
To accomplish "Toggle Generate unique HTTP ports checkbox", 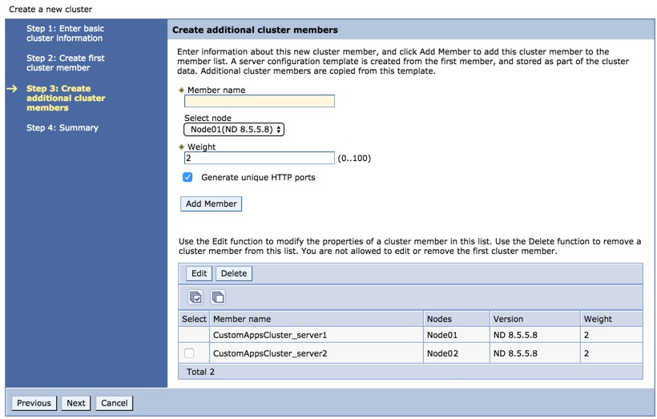I will click(187, 177).
